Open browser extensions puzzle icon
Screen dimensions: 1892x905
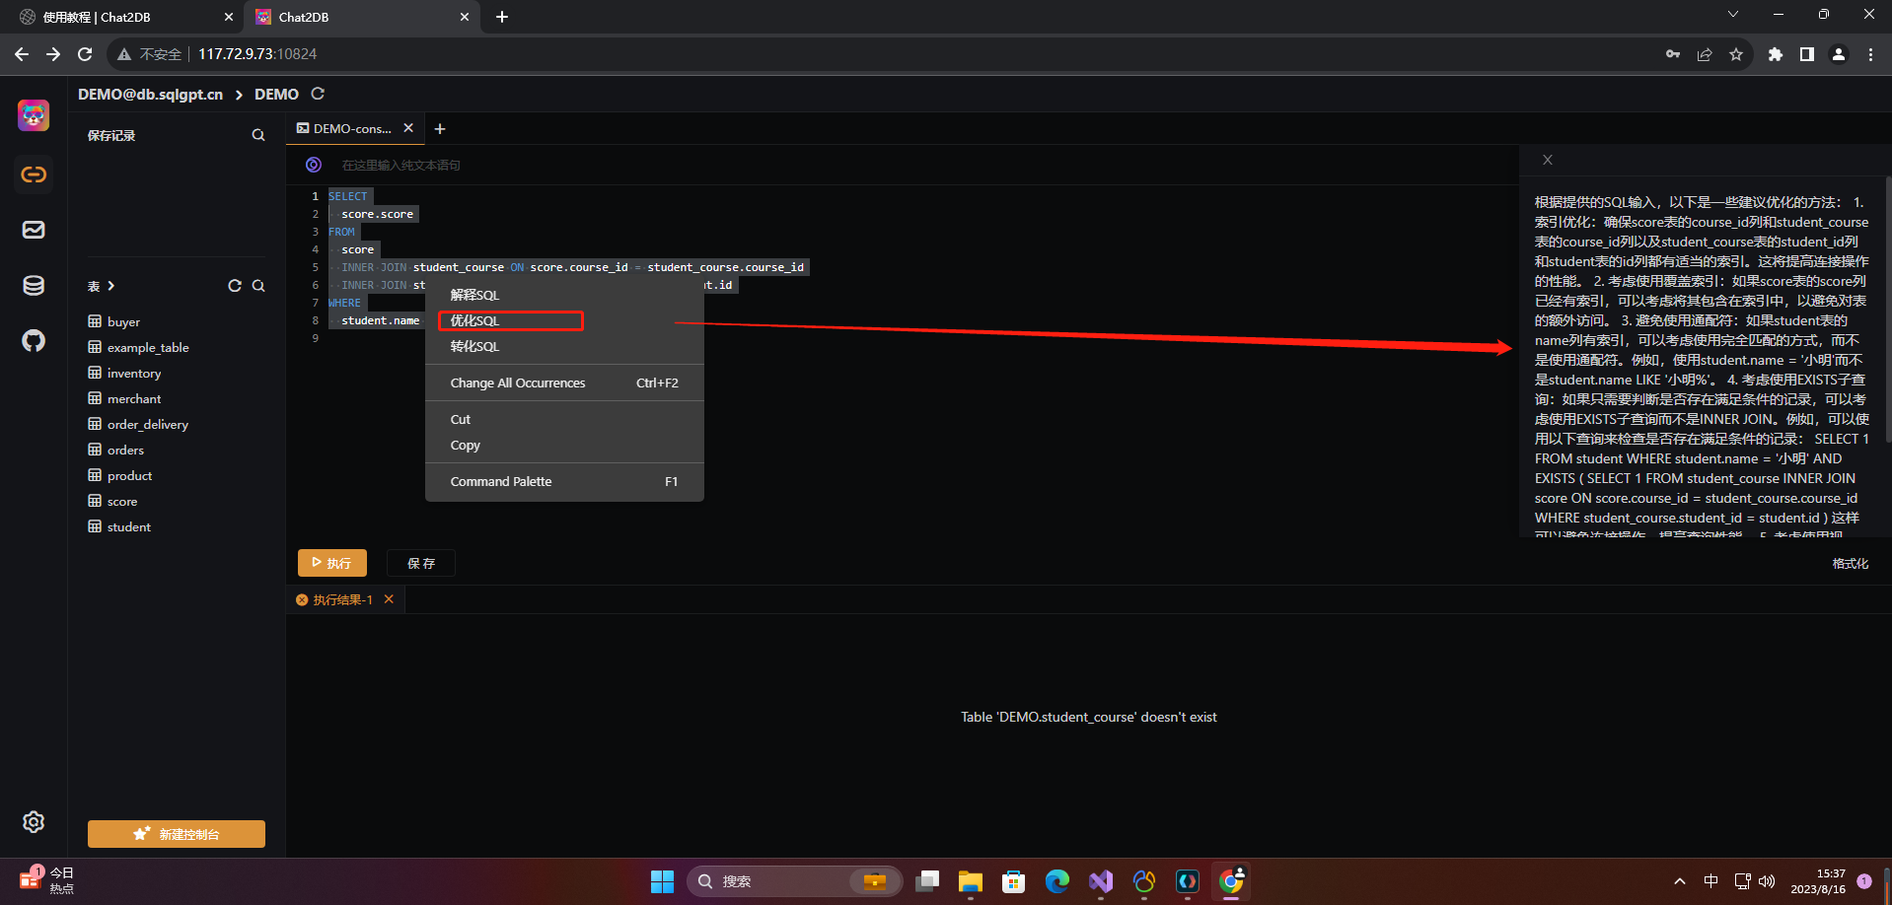pyautogui.click(x=1776, y=54)
